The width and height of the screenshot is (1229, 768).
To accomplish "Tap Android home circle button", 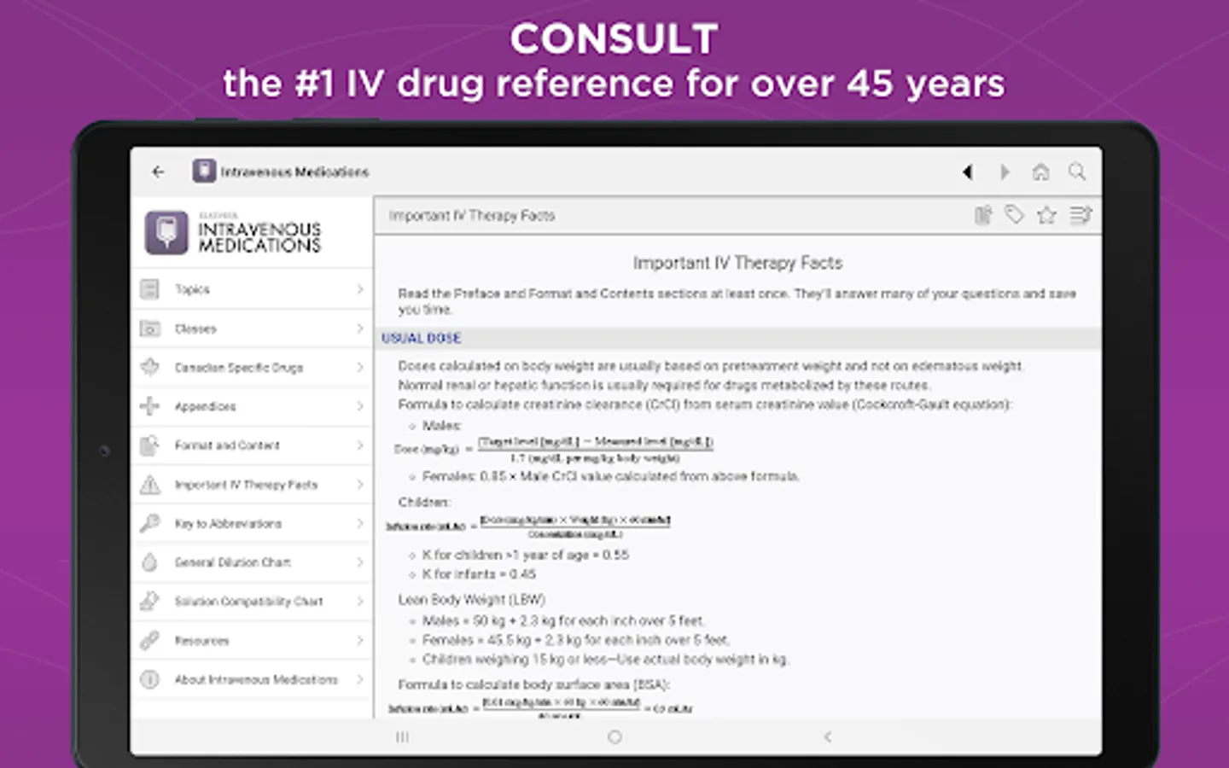I will click(614, 736).
